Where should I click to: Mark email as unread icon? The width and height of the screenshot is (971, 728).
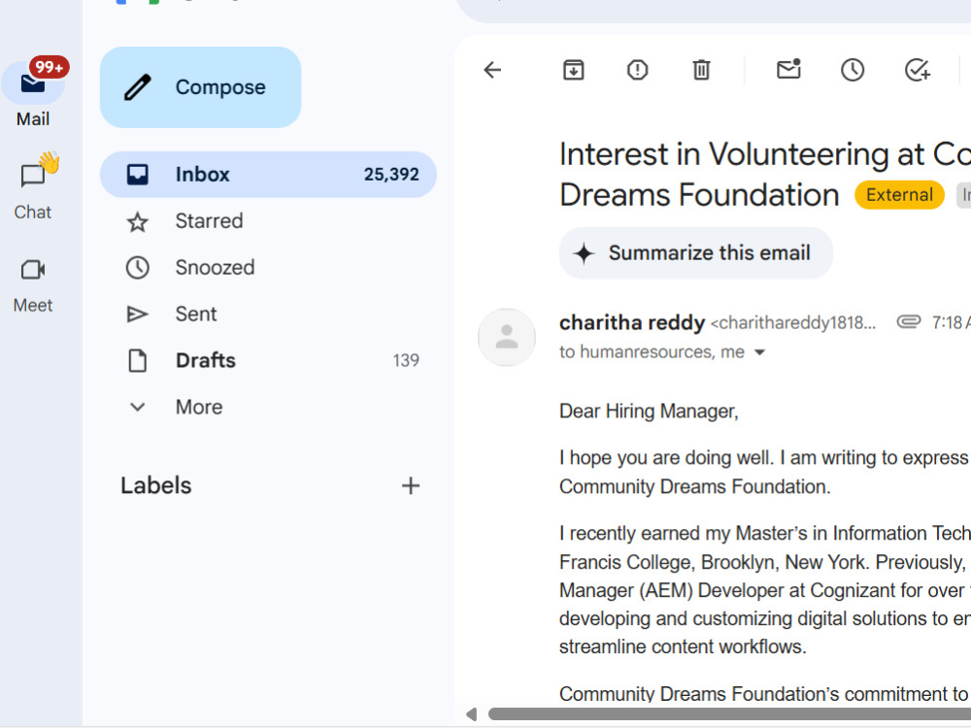click(788, 69)
